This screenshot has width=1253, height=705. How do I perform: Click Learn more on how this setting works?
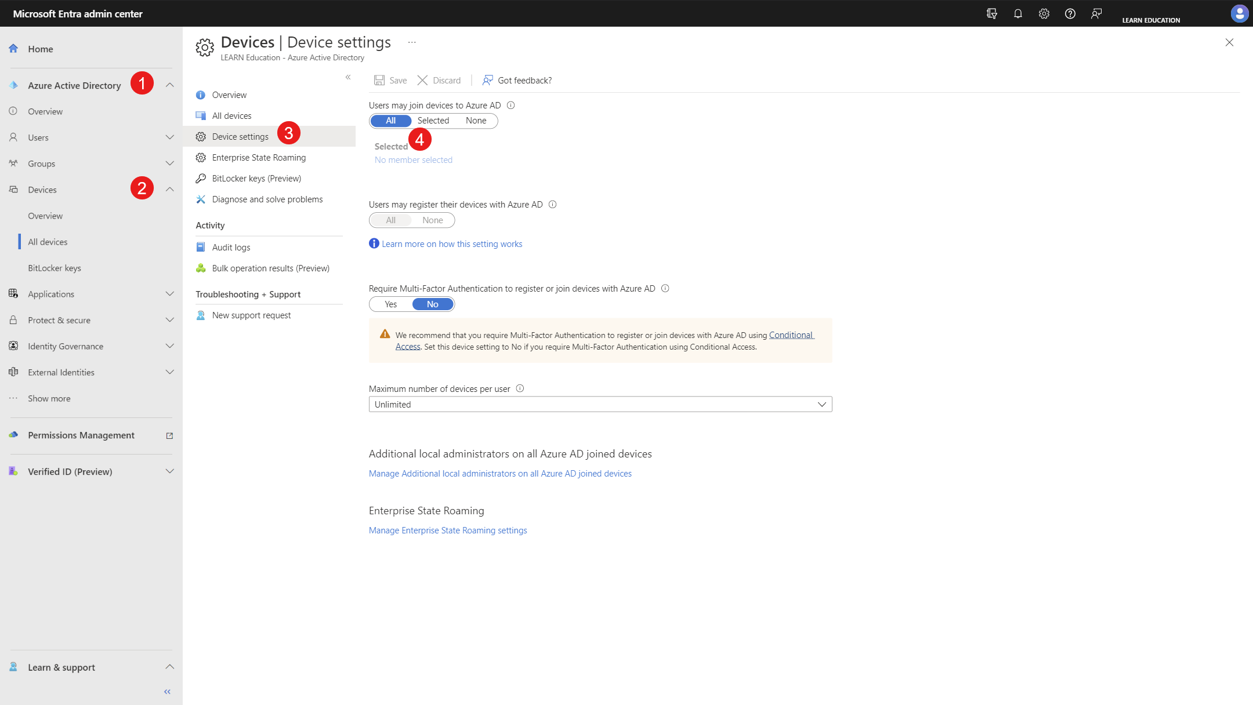coord(451,244)
